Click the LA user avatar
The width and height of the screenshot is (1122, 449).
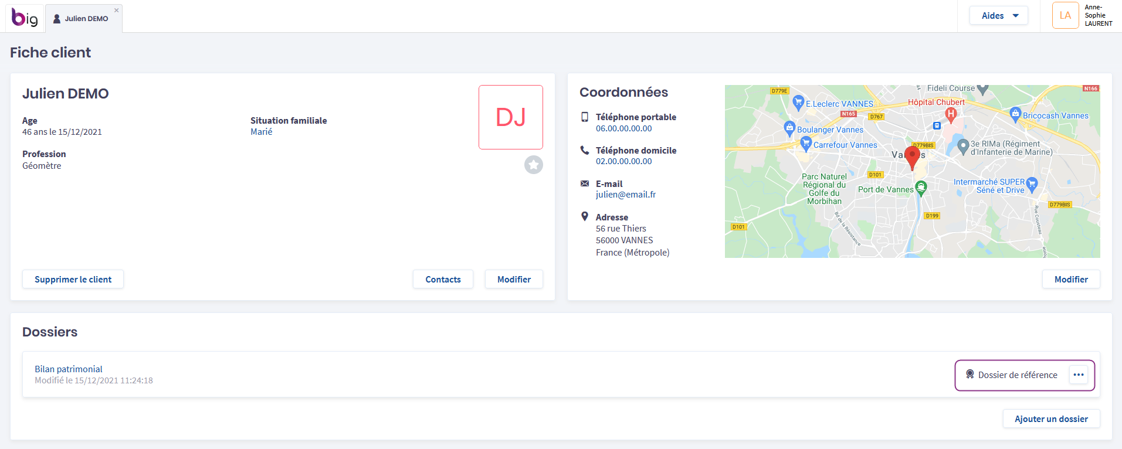tap(1065, 16)
